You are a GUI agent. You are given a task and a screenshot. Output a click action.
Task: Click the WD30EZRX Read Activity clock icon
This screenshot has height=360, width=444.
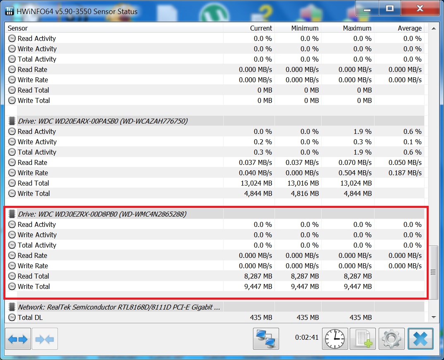tap(12, 224)
